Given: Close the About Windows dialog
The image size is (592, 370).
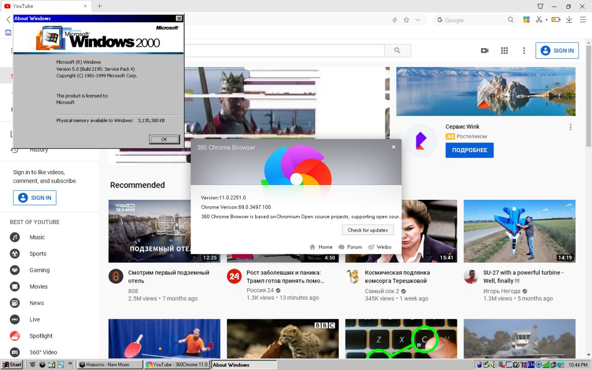Looking at the screenshot, I should (x=179, y=18).
